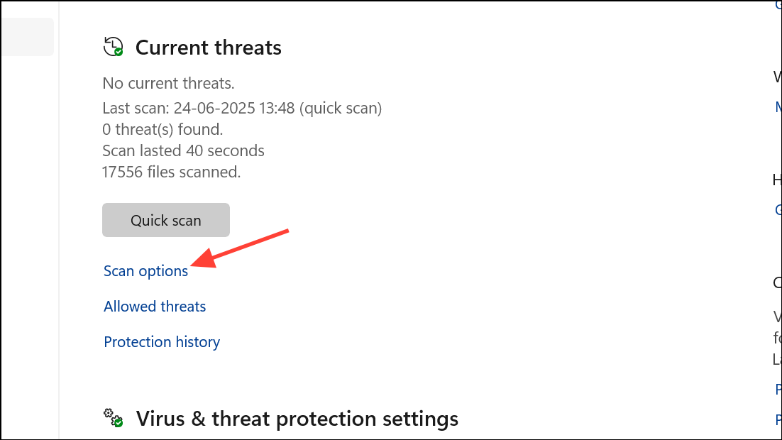Click the Virus & threat protection settings gear icon
This screenshot has width=782, height=440.
coord(113,418)
